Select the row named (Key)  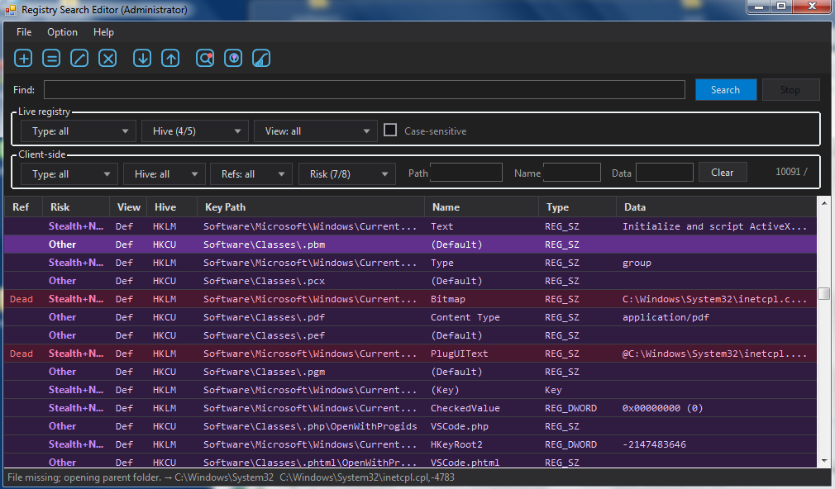click(411, 390)
